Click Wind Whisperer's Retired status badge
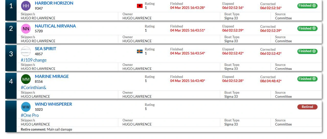Screen dimensions: 327x139 tap(307, 107)
